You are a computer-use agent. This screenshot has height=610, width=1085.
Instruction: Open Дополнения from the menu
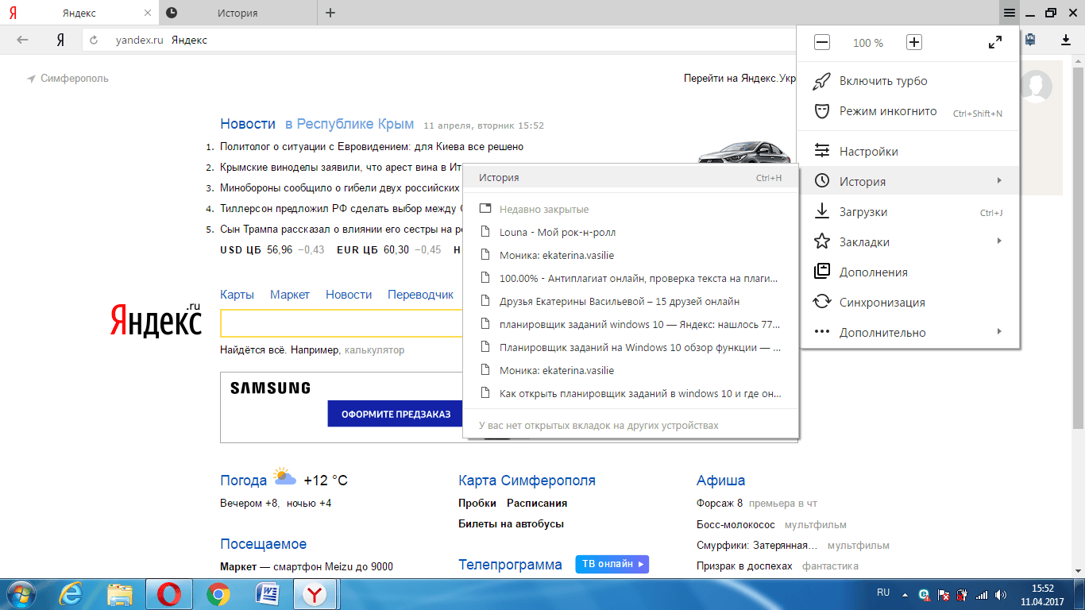point(909,272)
